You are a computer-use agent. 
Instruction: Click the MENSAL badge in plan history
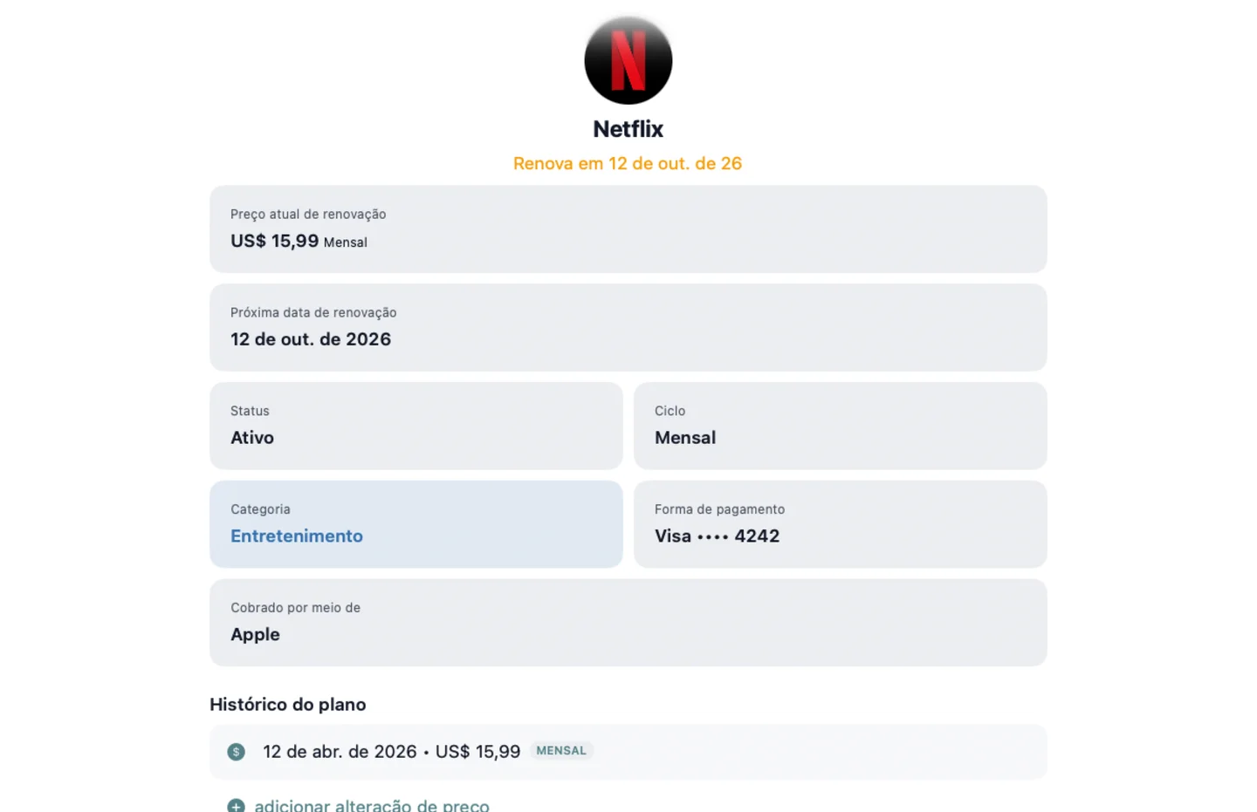[x=561, y=751]
